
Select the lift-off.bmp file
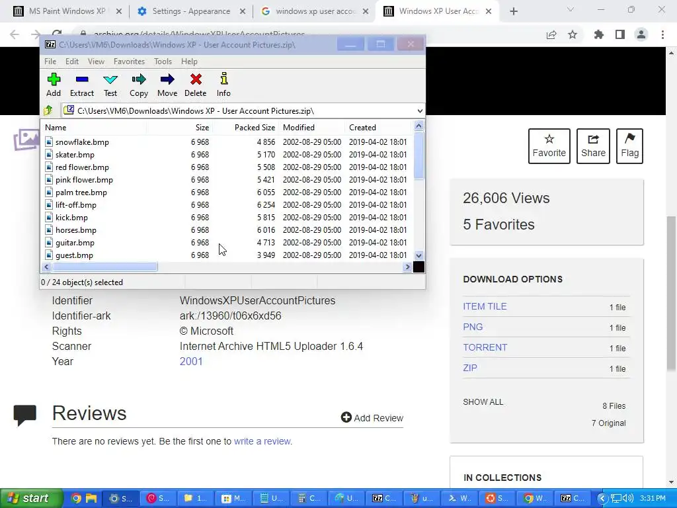coord(75,205)
